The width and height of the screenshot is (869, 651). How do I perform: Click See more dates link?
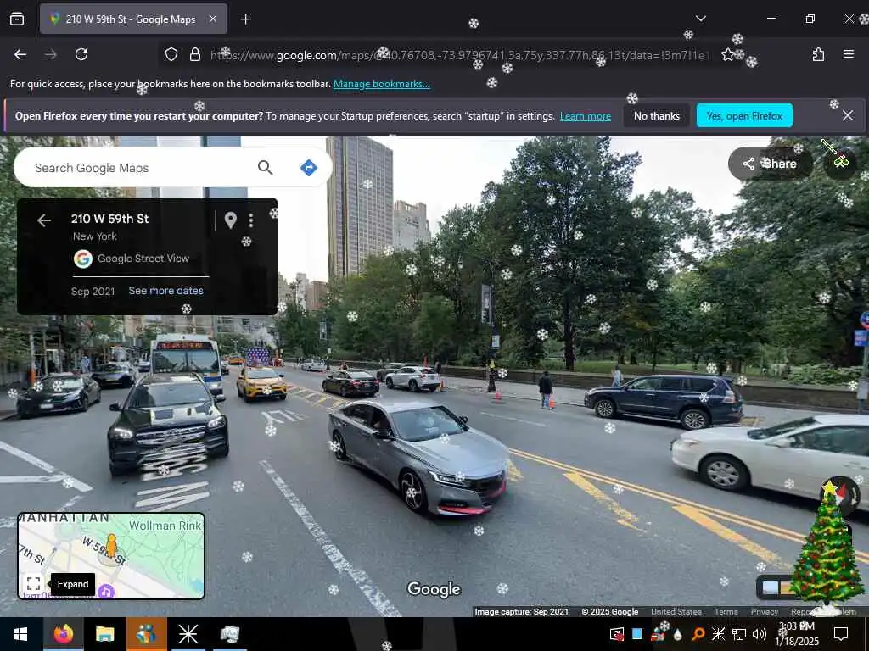(165, 291)
